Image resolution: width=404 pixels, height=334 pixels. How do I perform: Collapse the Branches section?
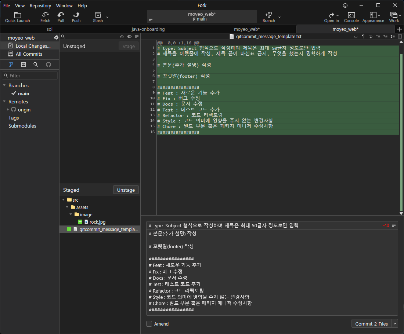tap(4, 85)
